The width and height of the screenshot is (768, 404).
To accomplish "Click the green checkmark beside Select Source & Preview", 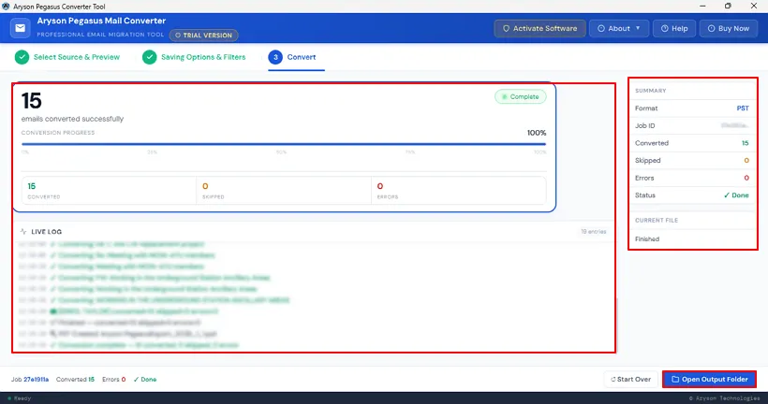I will (22, 57).
